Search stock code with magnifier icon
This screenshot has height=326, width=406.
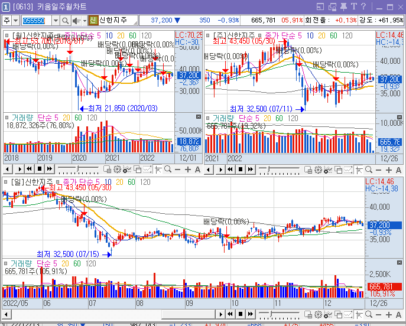65,21
